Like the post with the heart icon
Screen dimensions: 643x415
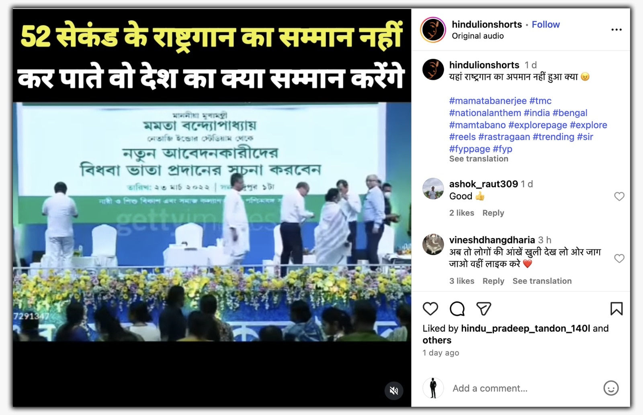tap(430, 309)
